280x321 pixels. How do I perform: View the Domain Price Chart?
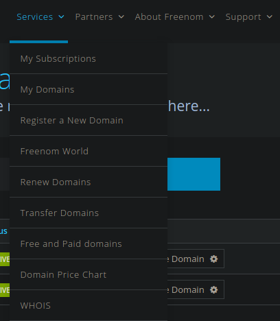coord(89,274)
